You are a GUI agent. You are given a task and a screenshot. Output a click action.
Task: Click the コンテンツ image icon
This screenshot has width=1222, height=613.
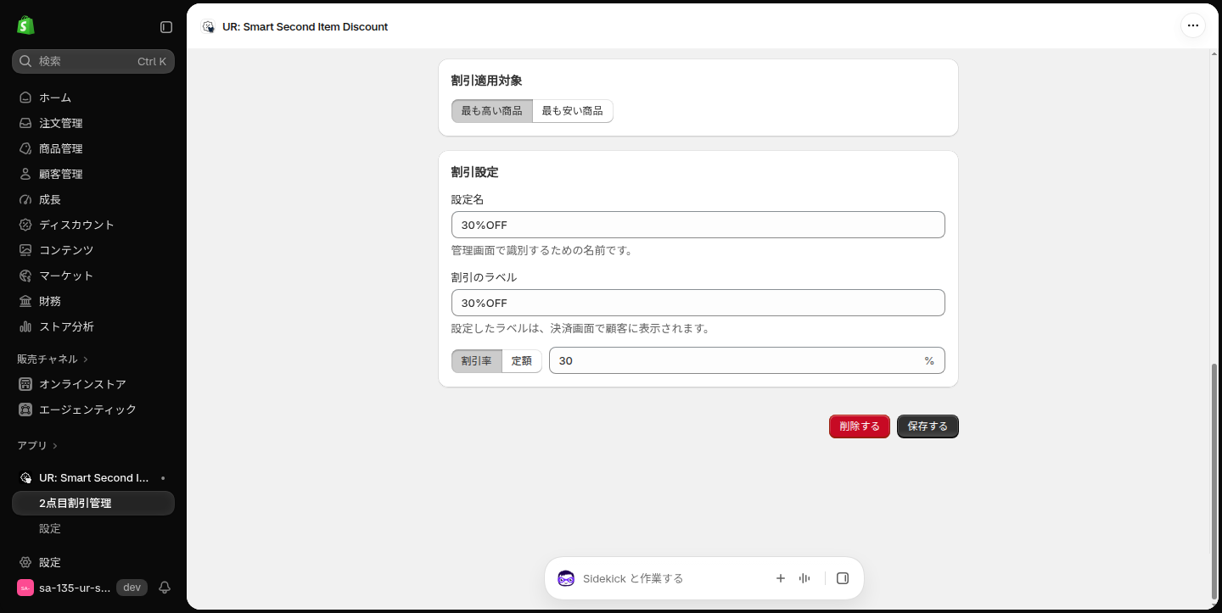pyautogui.click(x=25, y=250)
